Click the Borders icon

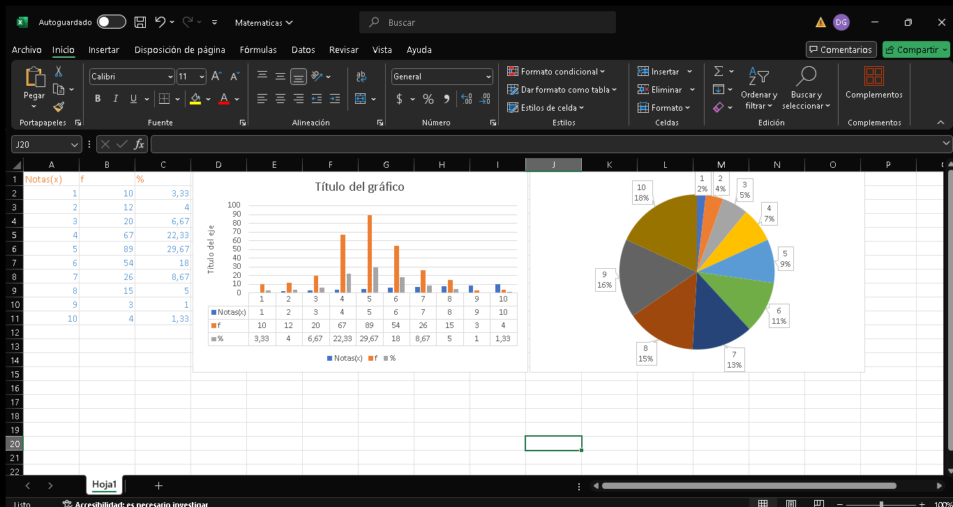pos(164,99)
